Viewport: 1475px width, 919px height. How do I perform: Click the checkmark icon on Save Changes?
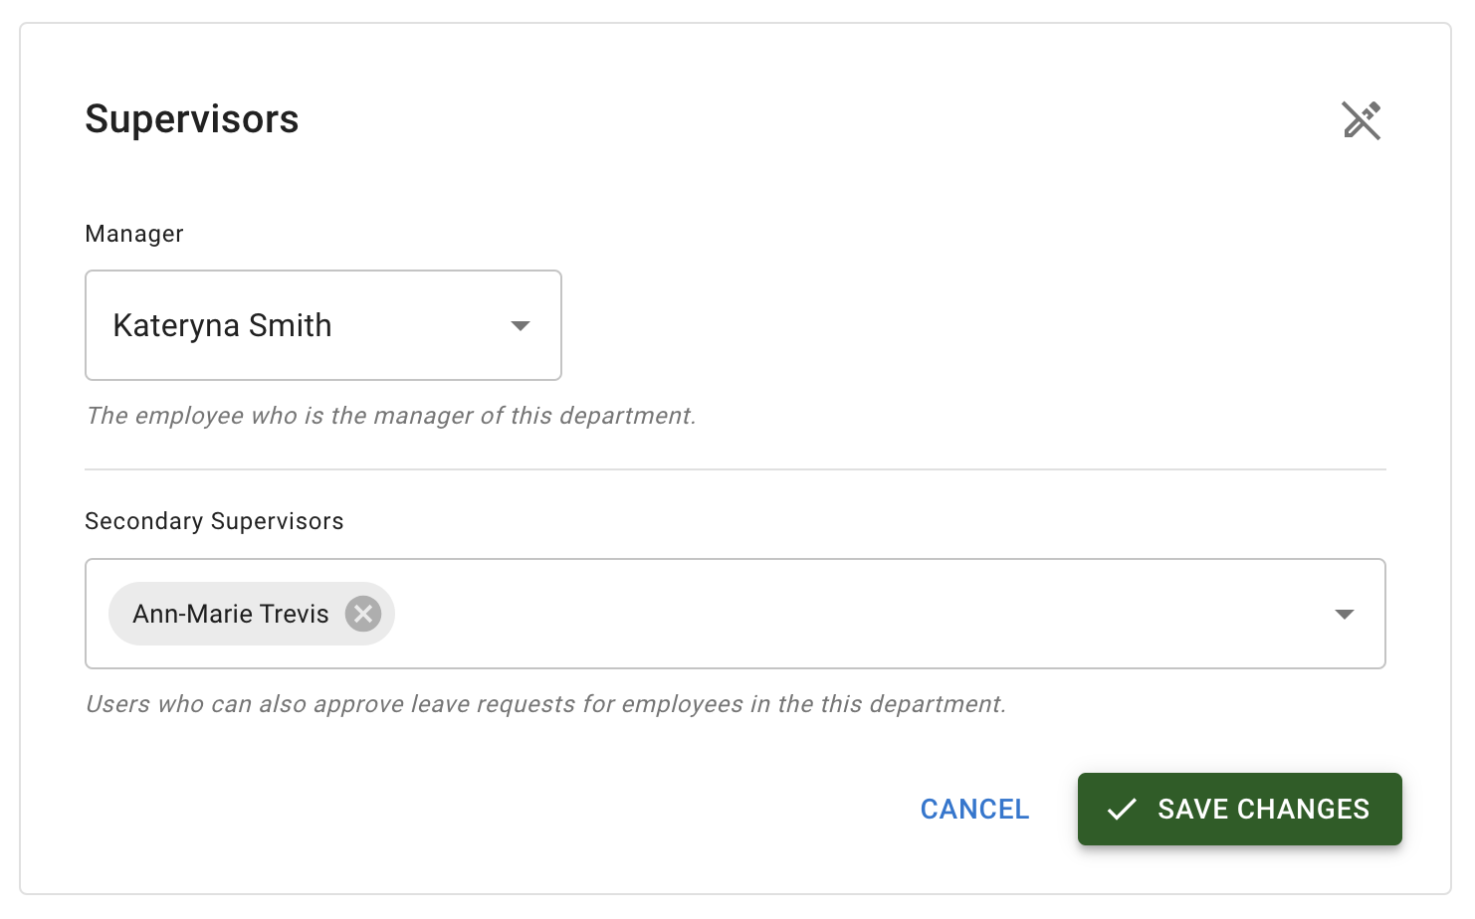point(1123,809)
